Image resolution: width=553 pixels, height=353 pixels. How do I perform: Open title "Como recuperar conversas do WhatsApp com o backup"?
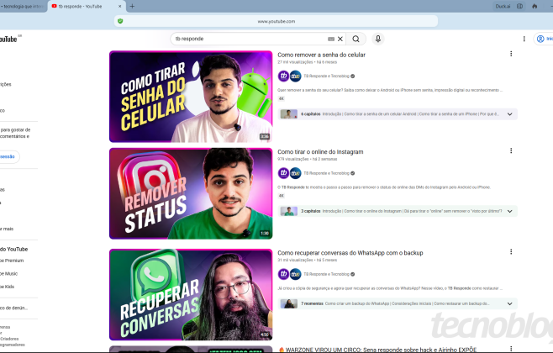point(350,252)
